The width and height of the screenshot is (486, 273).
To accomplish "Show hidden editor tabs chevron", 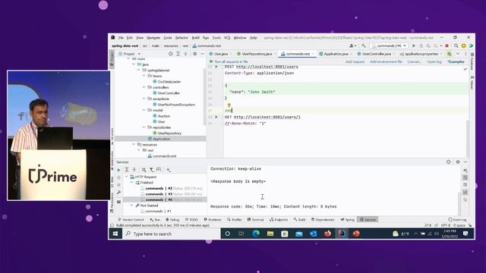I will coord(457,54).
